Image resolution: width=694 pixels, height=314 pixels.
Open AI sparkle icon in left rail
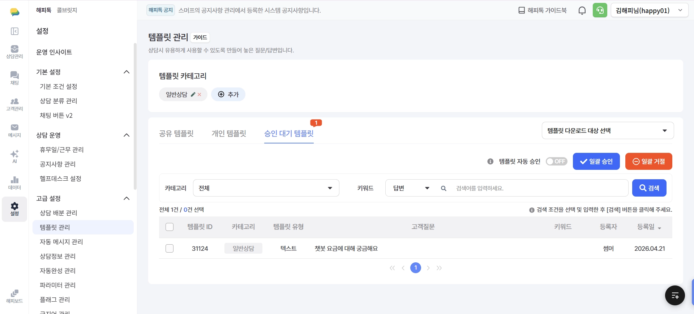(14, 156)
